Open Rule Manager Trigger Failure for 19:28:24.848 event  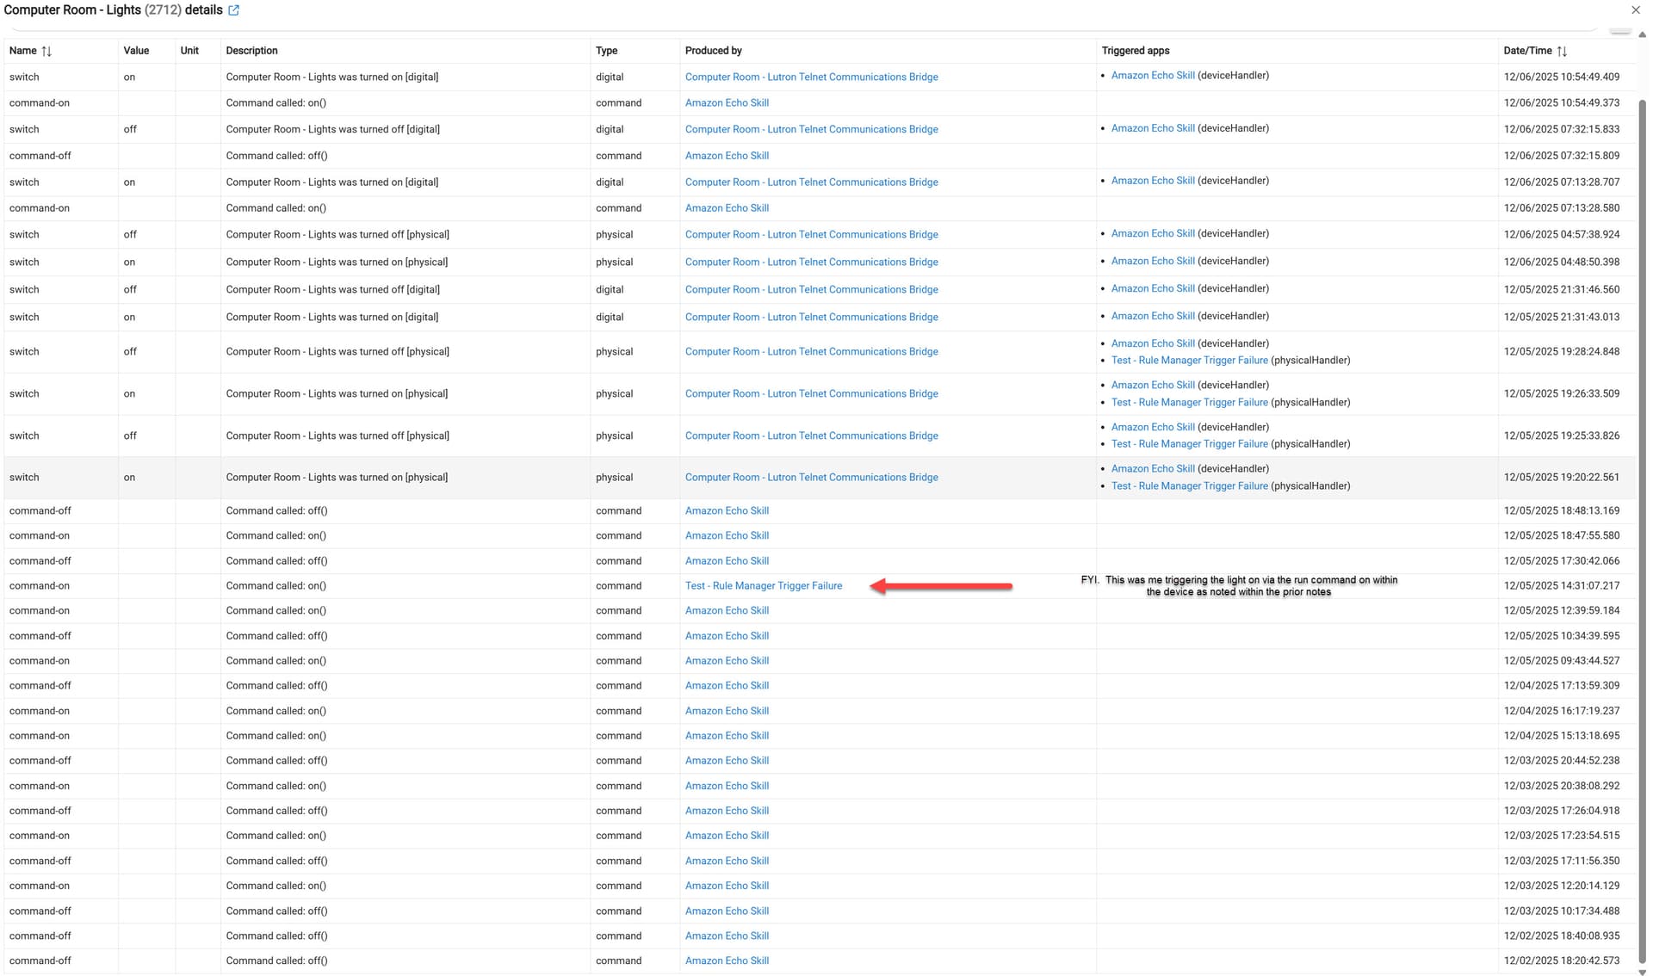click(x=1189, y=361)
